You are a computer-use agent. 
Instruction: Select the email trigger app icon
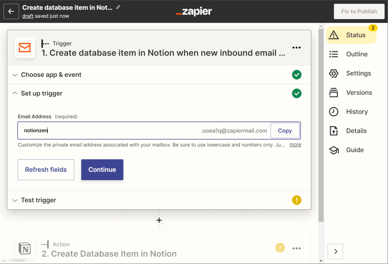pyautogui.click(x=25, y=48)
